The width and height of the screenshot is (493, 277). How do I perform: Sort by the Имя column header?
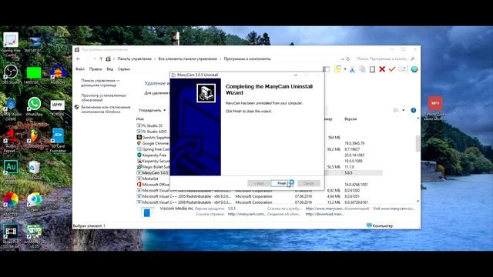pos(140,119)
